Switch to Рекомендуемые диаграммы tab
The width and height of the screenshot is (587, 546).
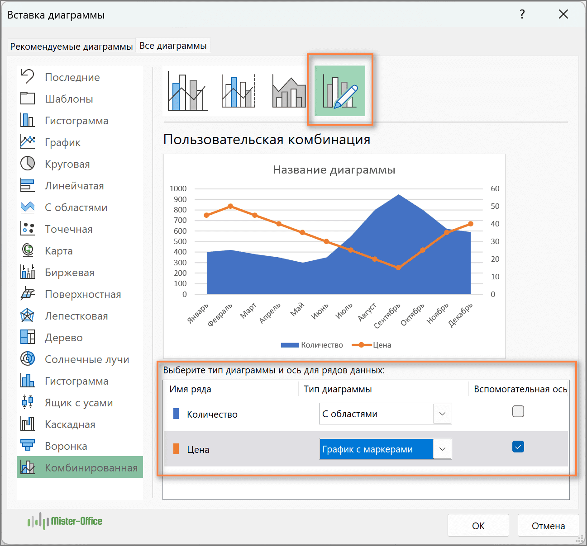(72, 47)
